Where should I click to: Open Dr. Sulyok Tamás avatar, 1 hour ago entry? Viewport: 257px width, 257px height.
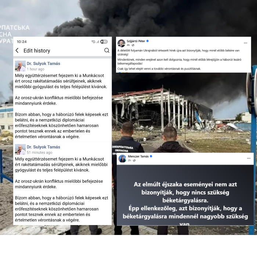(20, 66)
